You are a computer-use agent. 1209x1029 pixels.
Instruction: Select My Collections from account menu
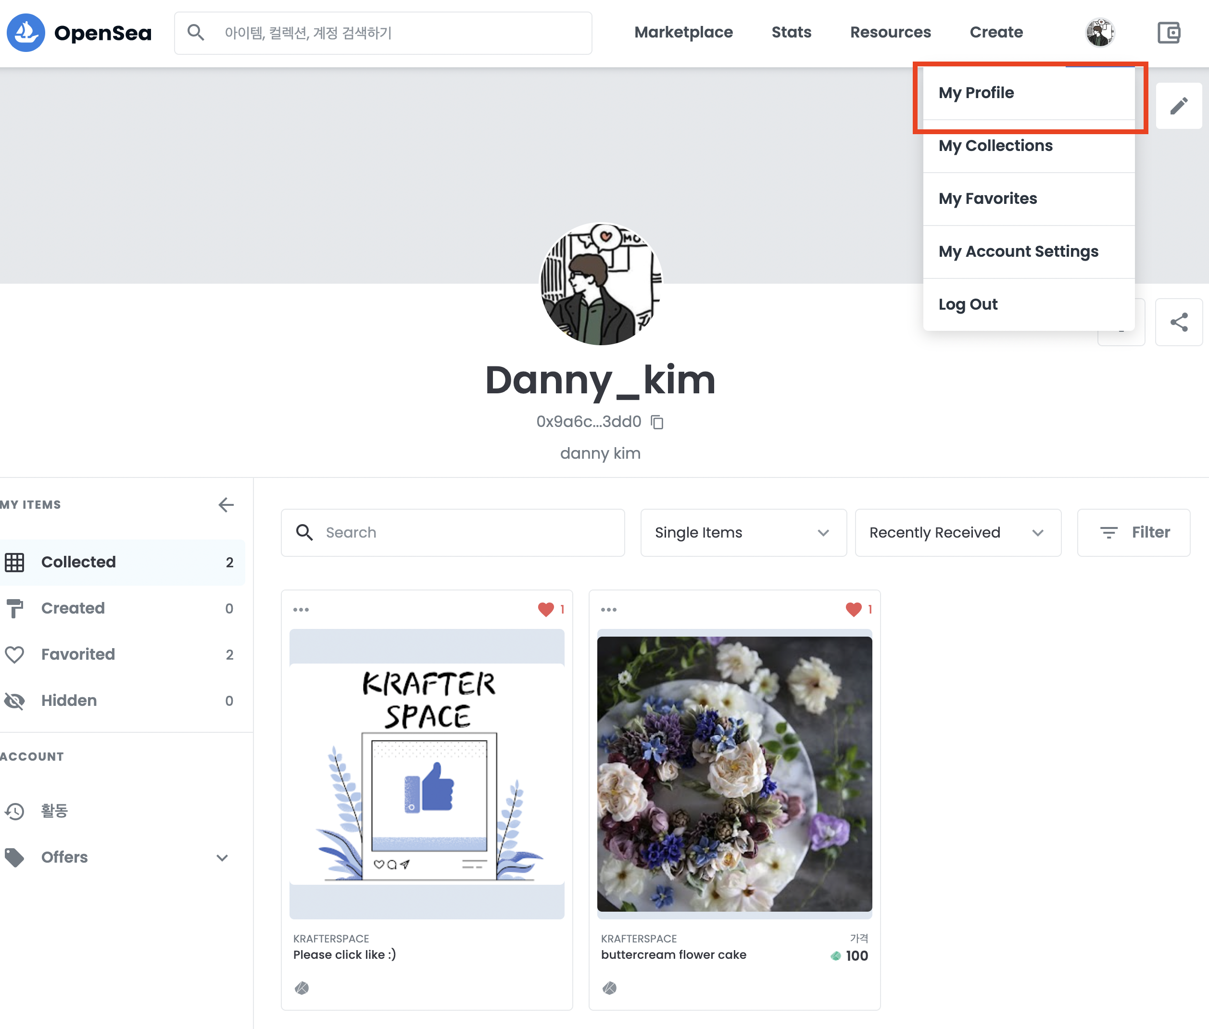point(995,146)
